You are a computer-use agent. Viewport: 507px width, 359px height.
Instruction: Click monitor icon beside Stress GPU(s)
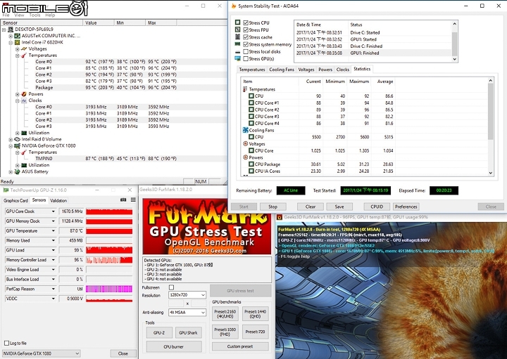tap(238, 59)
